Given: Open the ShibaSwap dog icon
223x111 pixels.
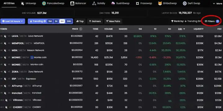Looking at the screenshot, I should click(160, 3).
